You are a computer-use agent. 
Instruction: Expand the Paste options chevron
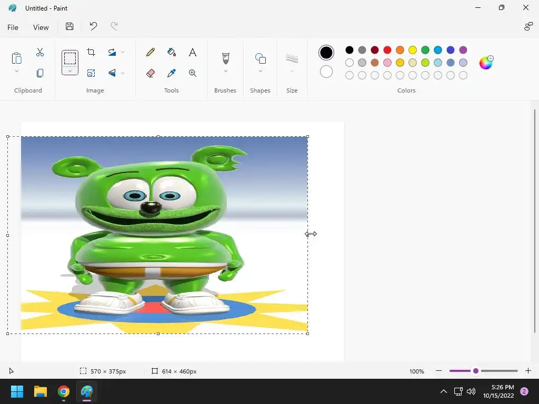pos(16,71)
